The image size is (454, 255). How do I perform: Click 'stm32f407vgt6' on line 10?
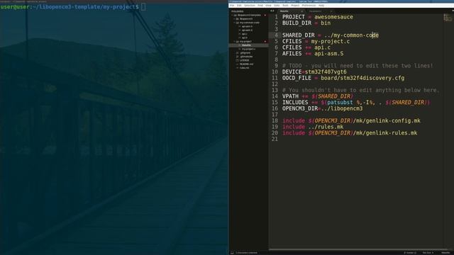[x=326, y=72]
